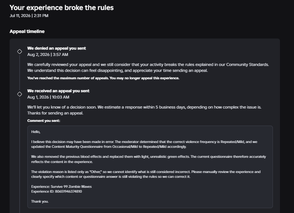This screenshot has width=294, height=213.
Task: Click the 'Appeal timeline' section heading
Action: (27, 31)
